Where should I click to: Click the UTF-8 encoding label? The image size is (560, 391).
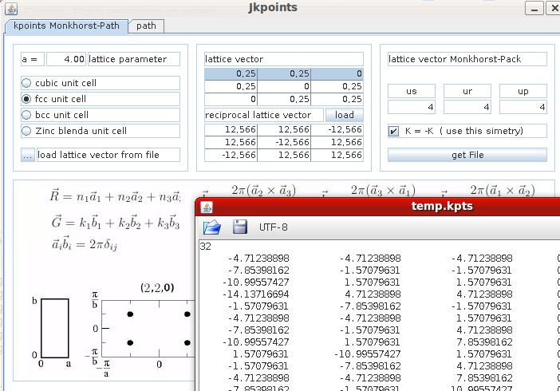pyautogui.click(x=274, y=227)
